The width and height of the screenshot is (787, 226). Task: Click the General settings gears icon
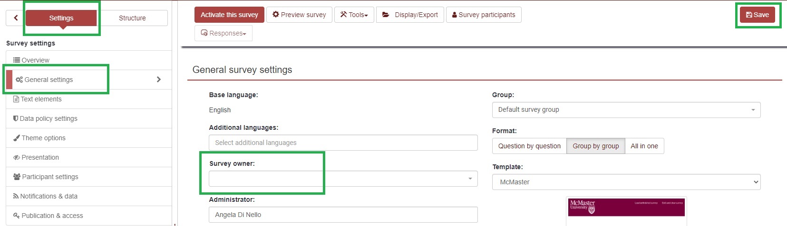point(19,80)
